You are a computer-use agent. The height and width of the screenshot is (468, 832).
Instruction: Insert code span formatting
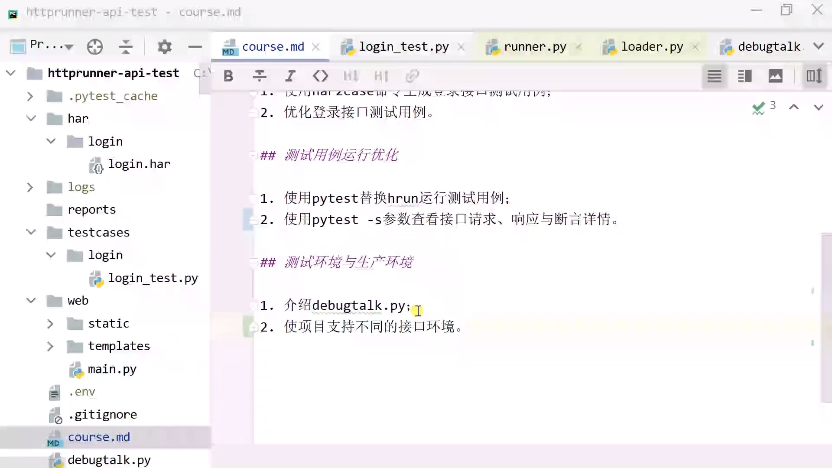320,76
